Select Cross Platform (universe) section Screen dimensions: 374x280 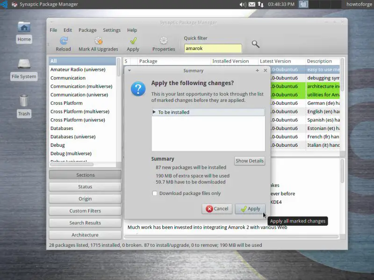point(83,120)
